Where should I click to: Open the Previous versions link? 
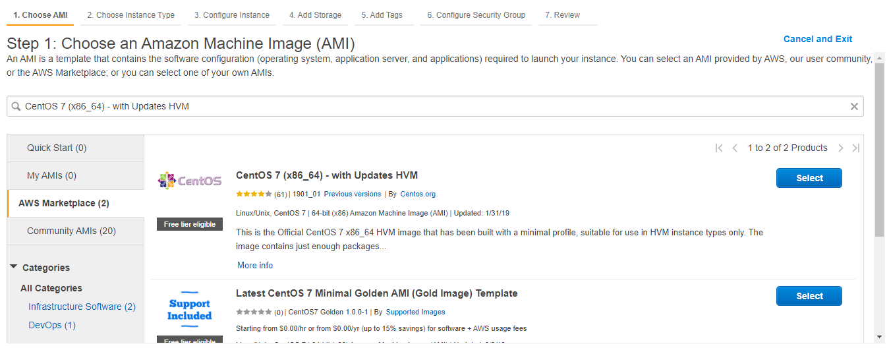(x=353, y=194)
